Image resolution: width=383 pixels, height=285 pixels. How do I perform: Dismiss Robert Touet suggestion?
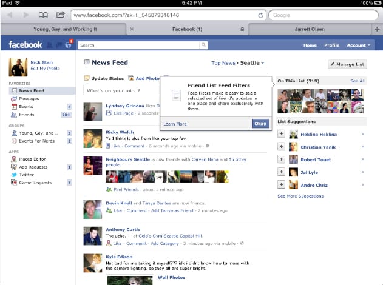click(363, 159)
